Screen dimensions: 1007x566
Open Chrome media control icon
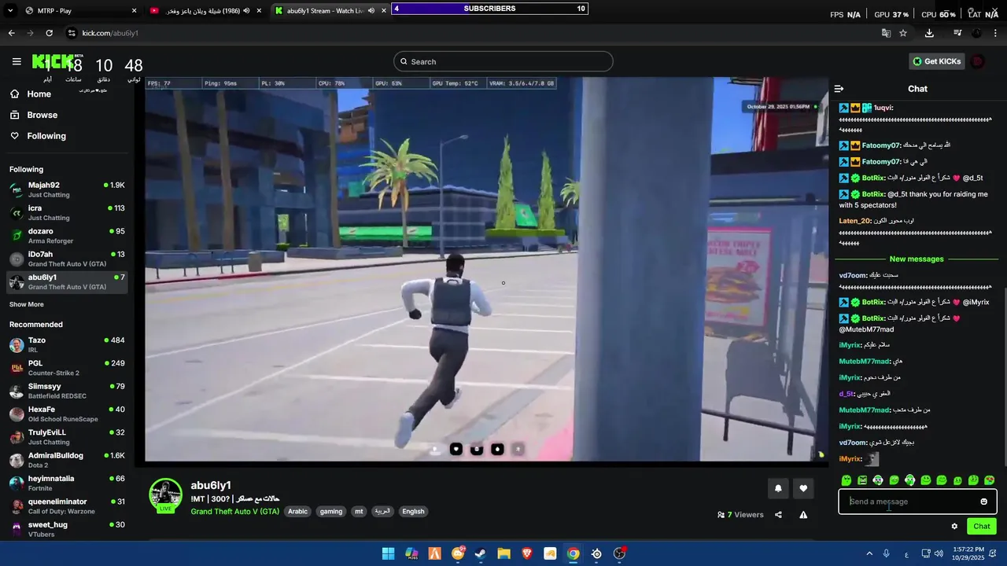(957, 33)
